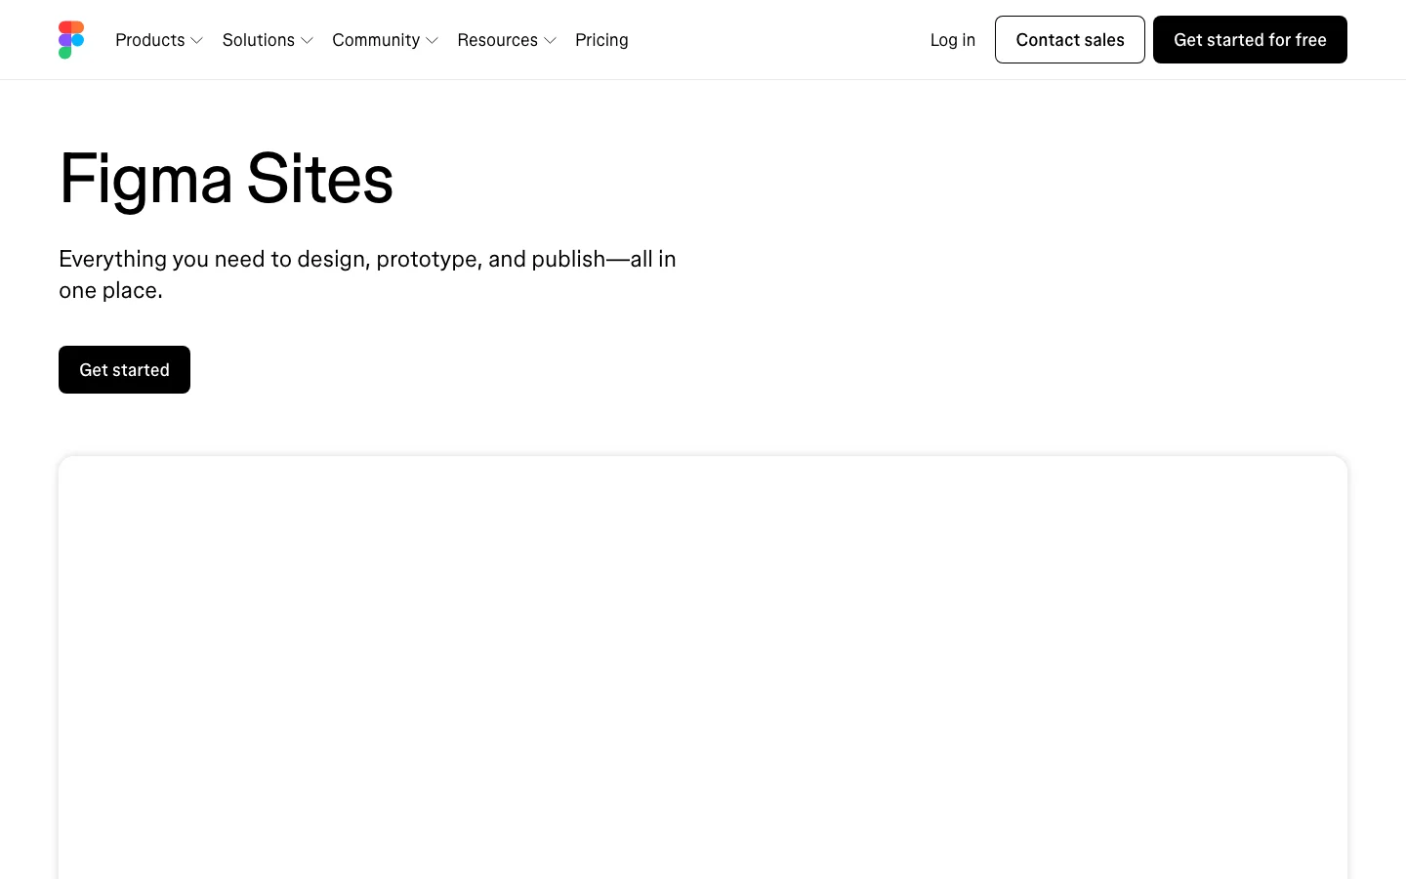Go to the Pricing page
The height and width of the screenshot is (879, 1406).
[x=601, y=40]
